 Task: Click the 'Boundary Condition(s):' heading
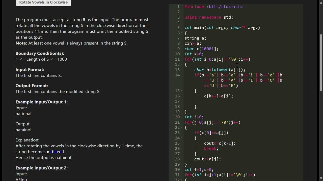(x=40, y=53)
